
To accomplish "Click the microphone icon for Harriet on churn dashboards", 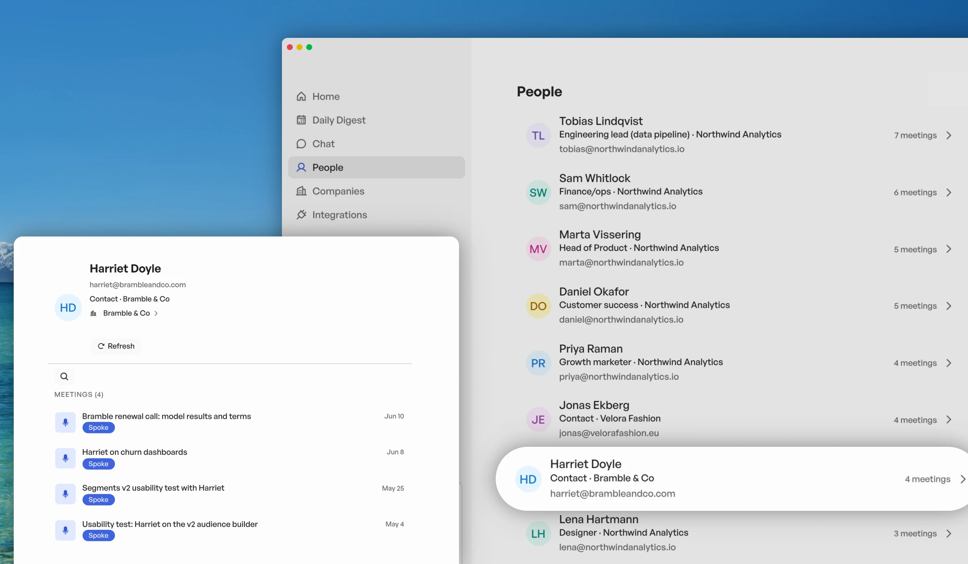I will (x=65, y=458).
